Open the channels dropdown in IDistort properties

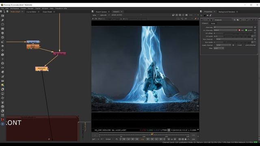coord(233,27)
